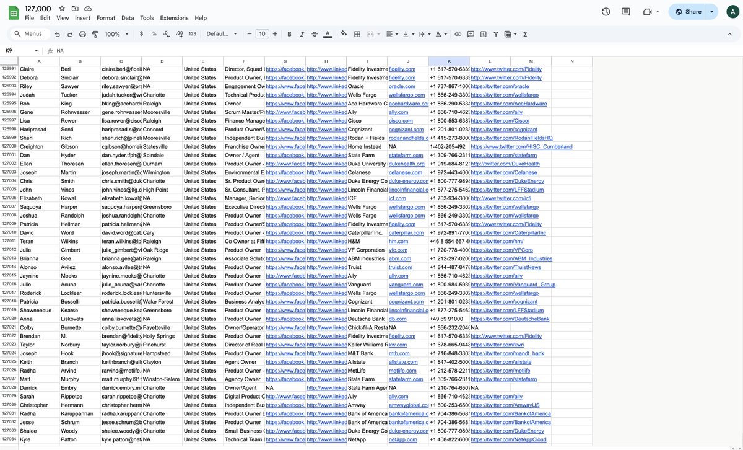Open the Edit menu
Image resolution: width=743 pixels, height=450 pixels.
click(45, 18)
